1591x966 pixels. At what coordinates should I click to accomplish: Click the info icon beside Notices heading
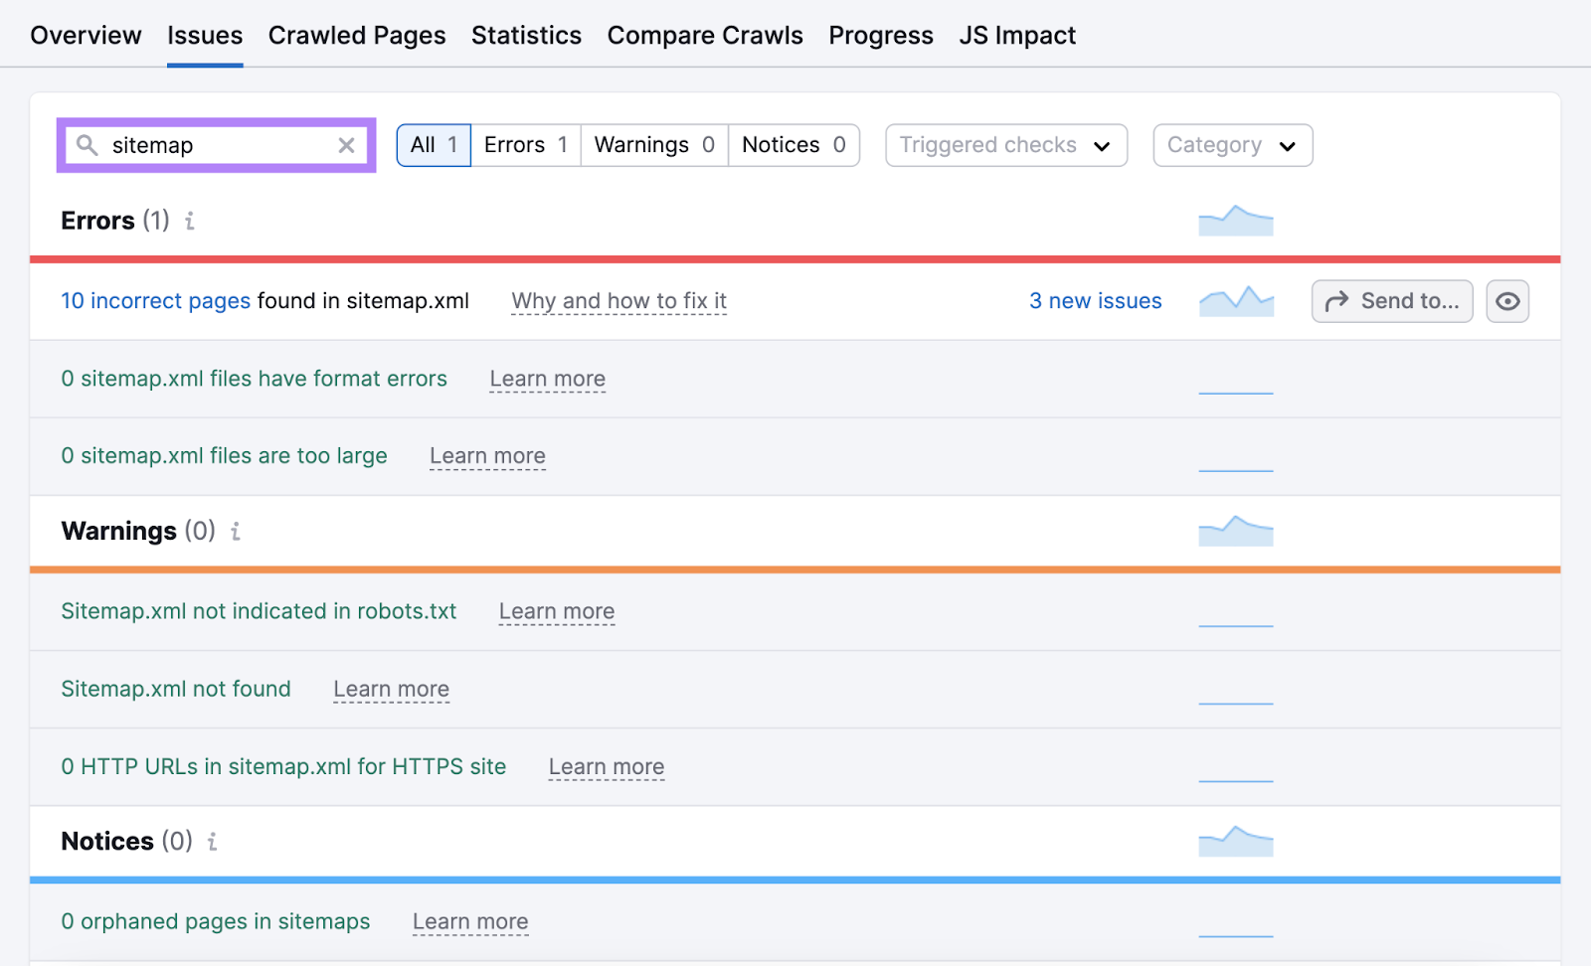pos(212,842)
